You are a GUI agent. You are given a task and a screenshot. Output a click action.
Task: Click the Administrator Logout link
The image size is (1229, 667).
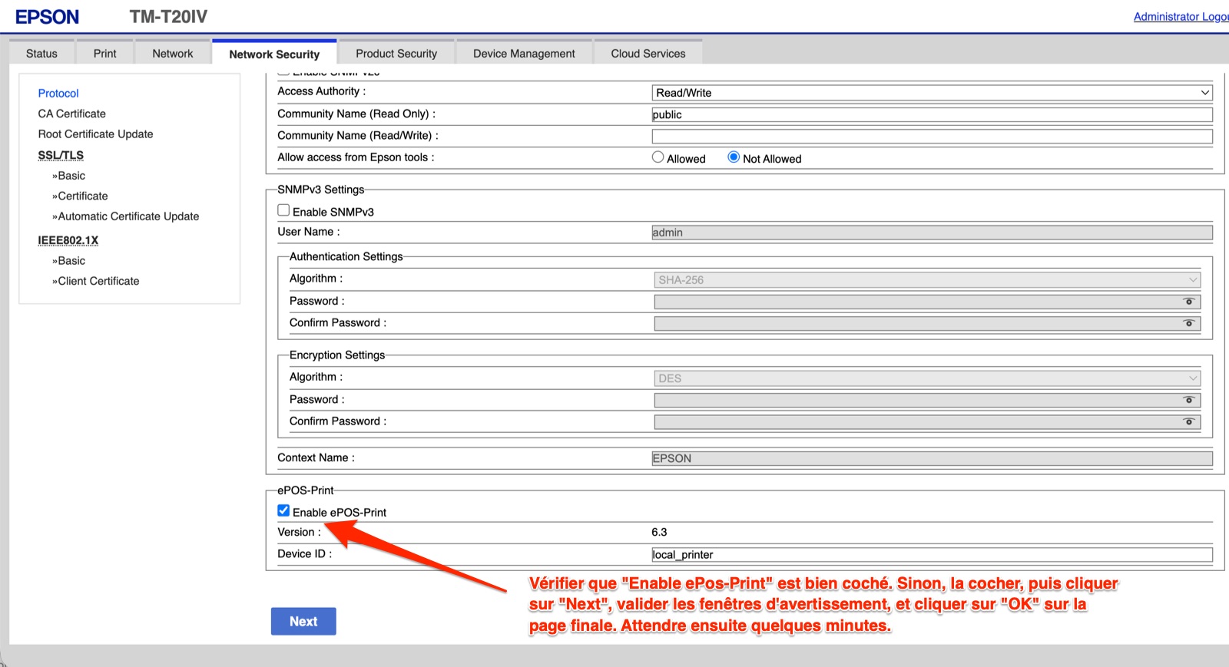coord(1181,17)
